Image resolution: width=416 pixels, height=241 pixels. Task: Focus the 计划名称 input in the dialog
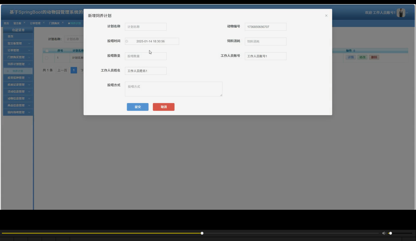[146, 27]
